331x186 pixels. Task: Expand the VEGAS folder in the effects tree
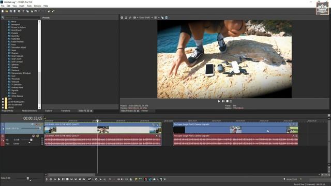(3, 107)
